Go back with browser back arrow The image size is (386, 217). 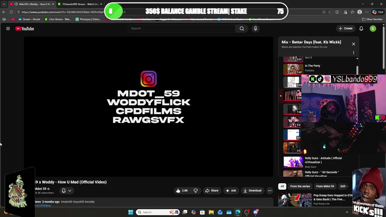(x=4, y=12)
